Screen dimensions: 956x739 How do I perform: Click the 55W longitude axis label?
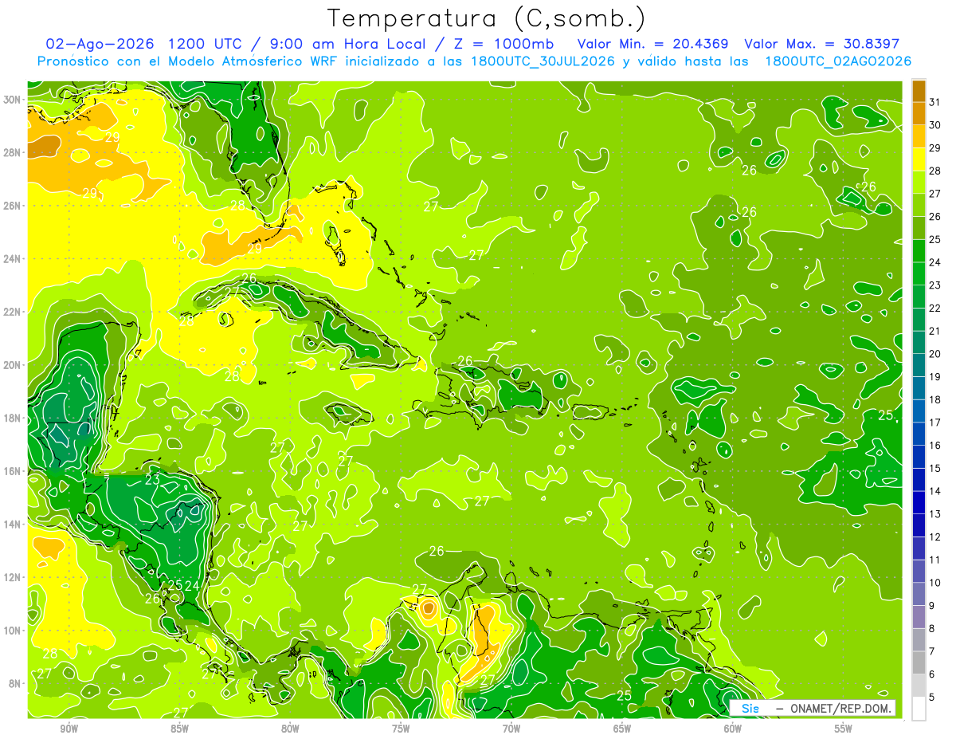point(844,728)
